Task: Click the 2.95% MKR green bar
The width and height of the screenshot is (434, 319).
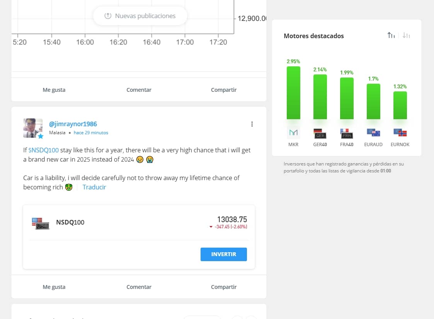Action: point(293,93)
